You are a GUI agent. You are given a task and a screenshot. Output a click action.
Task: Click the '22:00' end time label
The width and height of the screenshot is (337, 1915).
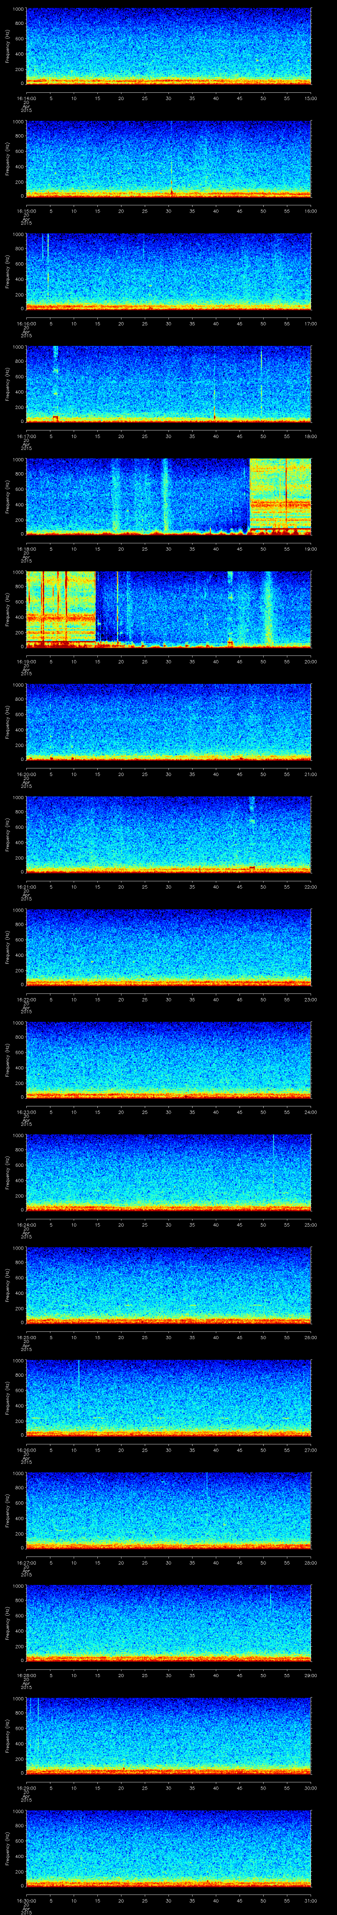point(310,886)
